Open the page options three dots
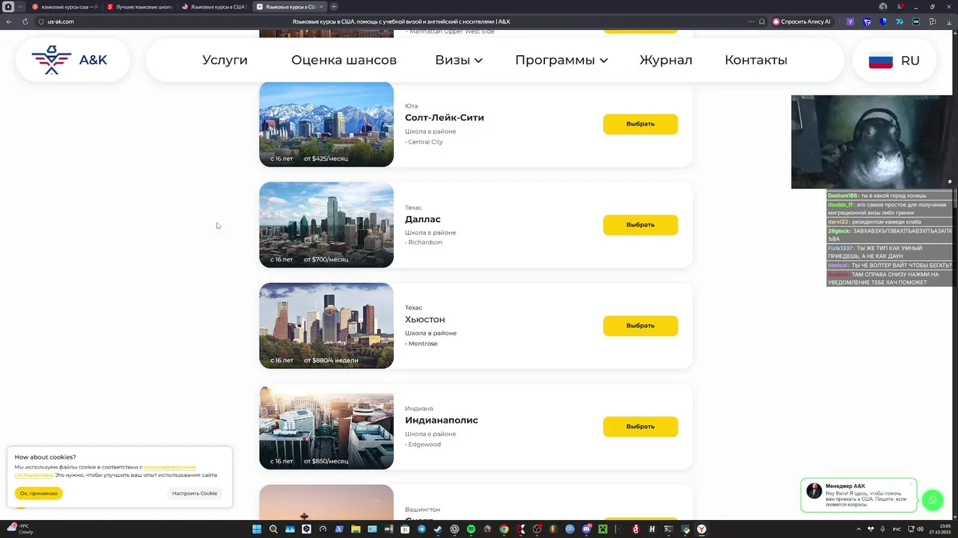958x538 pixels. click(751, 22)
